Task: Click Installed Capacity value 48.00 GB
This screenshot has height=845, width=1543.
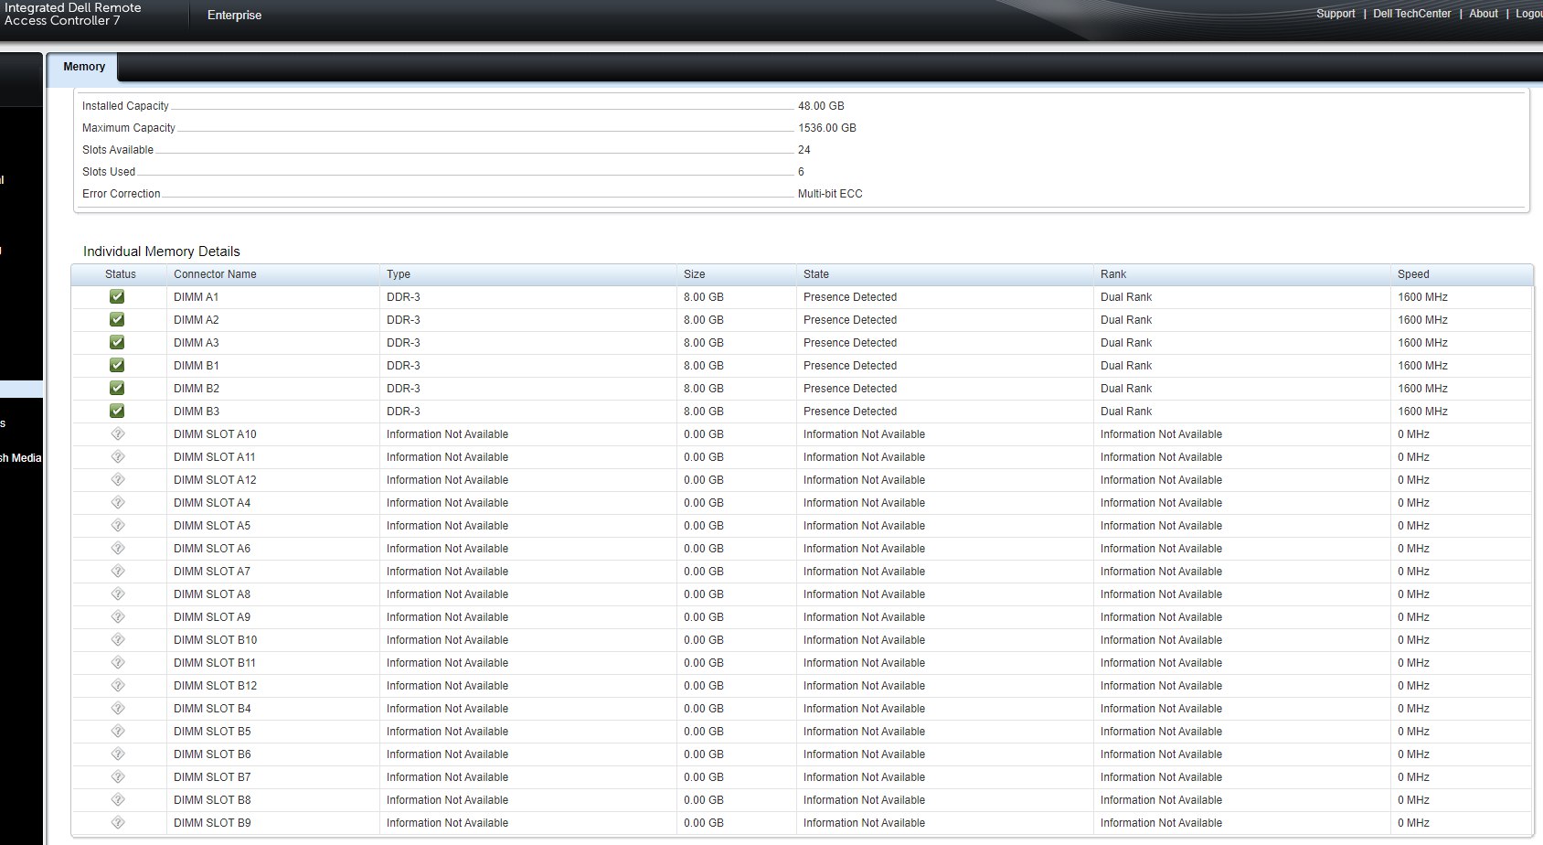Action: pyautogui.click(x=821, y=106)
